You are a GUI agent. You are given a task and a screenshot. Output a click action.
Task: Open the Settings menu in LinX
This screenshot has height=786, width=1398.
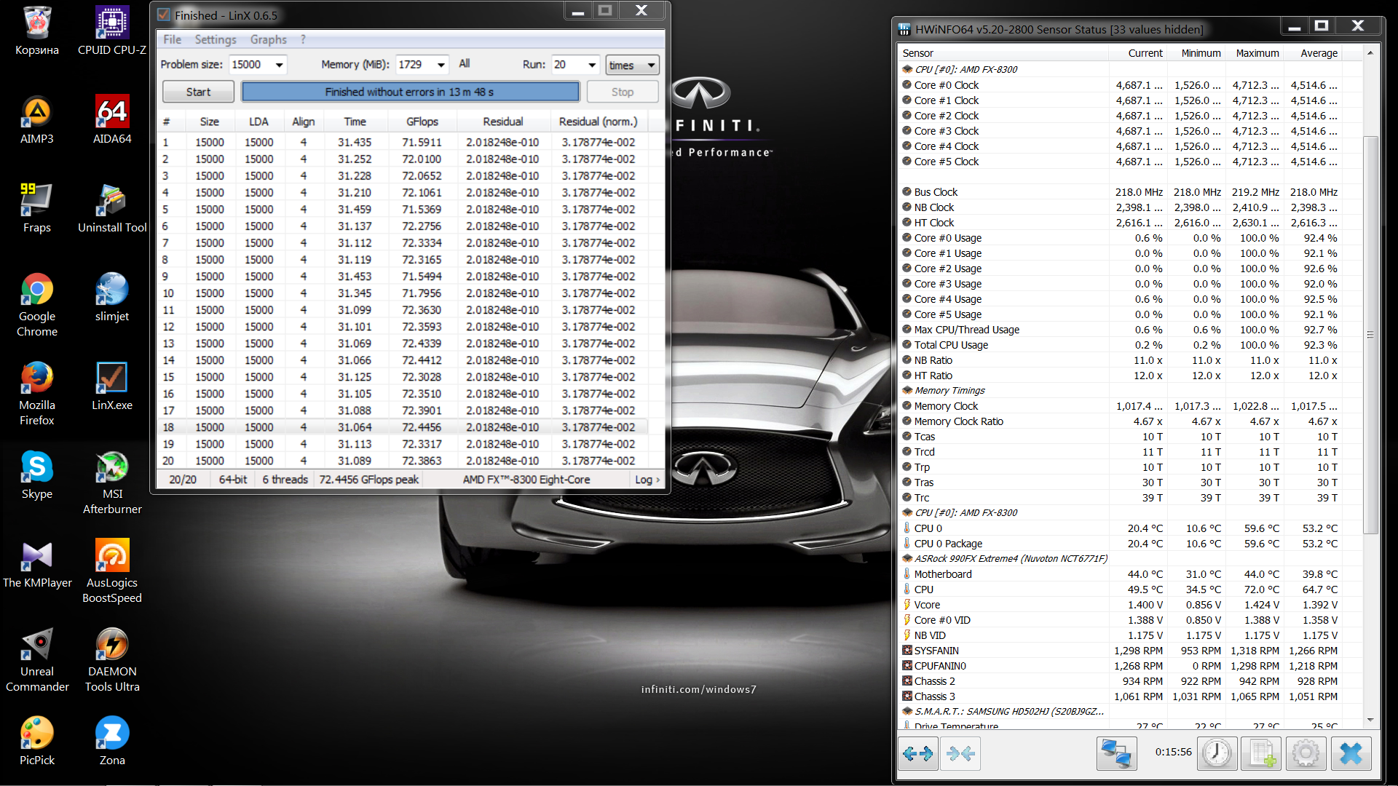[x=215, y=39]
